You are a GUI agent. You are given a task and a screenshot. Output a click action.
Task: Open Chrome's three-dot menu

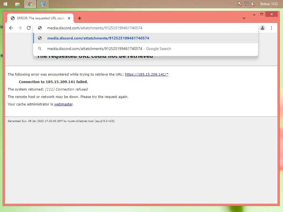(271, 28)
